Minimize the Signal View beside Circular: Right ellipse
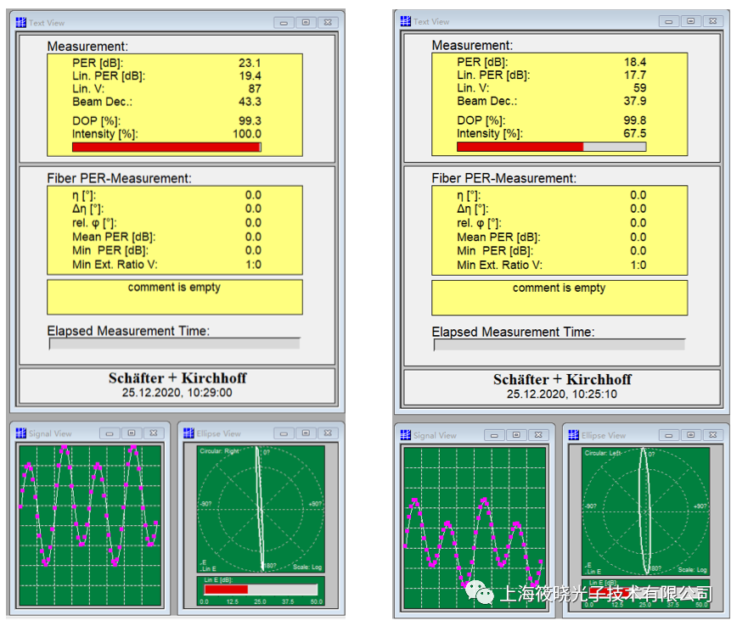The width and height of the screenshot is (737, 626). 110,433
